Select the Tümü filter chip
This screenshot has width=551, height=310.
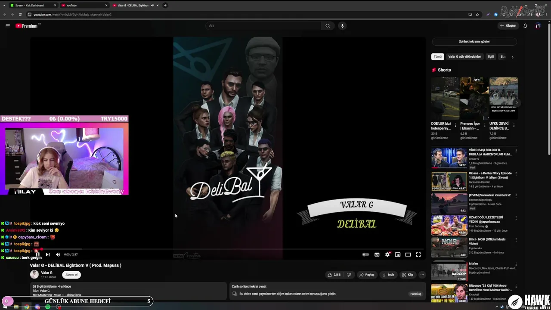(x=437, y=57)
